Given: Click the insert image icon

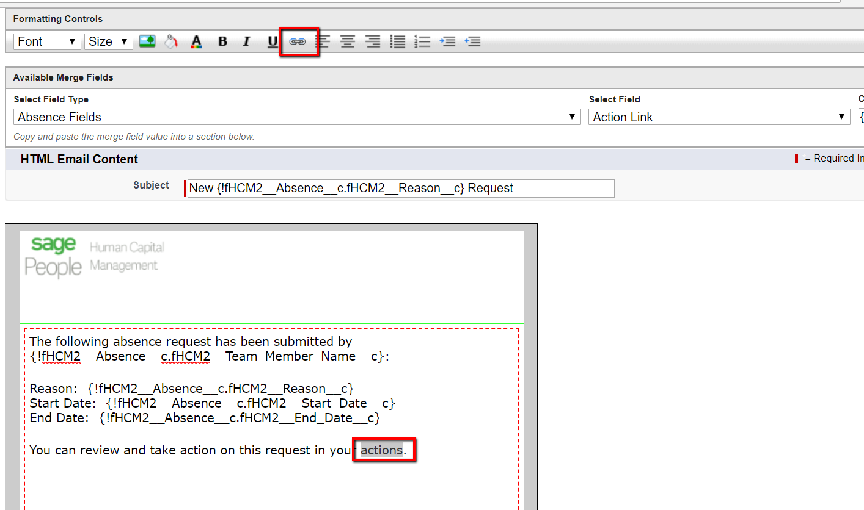Looking at the screenshot, I should (x=147, y=41).
